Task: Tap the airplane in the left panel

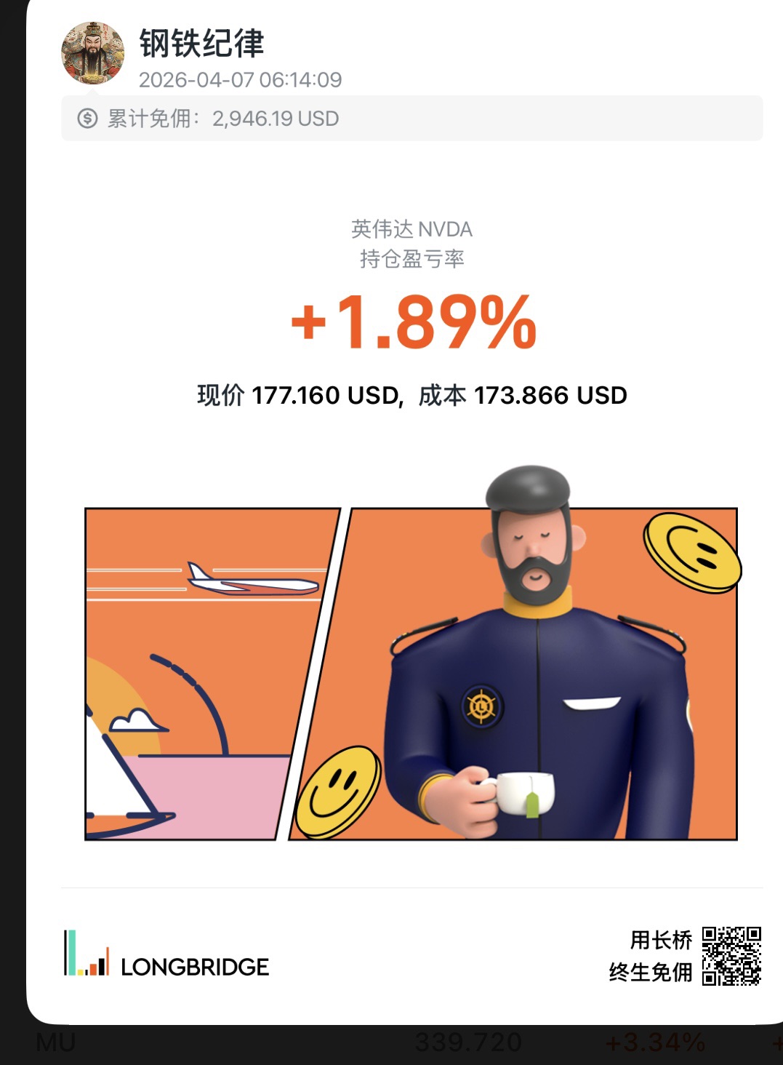Action: [x=253, y=579]
